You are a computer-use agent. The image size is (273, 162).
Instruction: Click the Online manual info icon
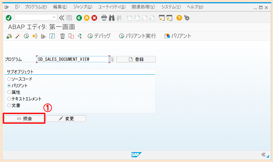click(x=52, y=36)
